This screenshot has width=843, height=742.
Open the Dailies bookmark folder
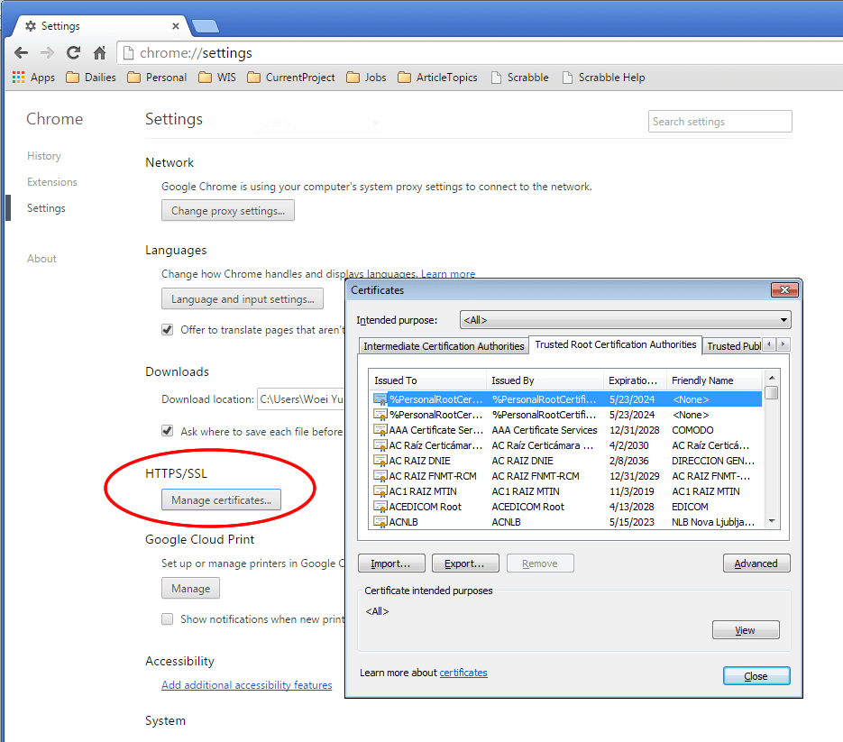[x=91, y=78]
